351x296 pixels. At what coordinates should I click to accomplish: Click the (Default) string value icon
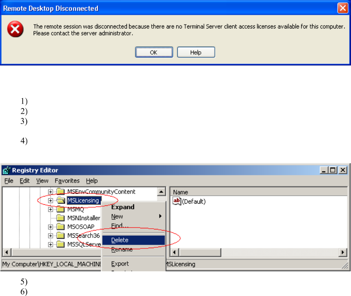point(177,201)
